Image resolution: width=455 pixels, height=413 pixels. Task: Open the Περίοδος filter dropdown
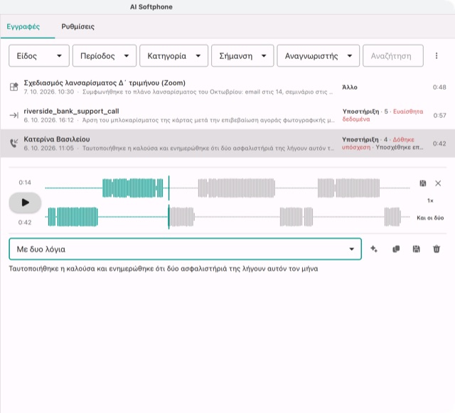pyautogui.click(x=105, y=55)
